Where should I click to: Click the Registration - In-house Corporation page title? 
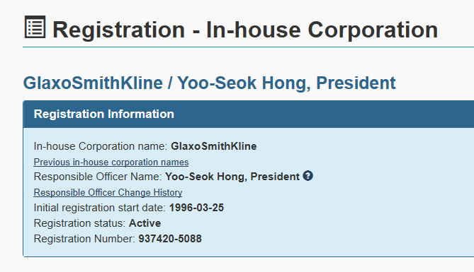245,30
